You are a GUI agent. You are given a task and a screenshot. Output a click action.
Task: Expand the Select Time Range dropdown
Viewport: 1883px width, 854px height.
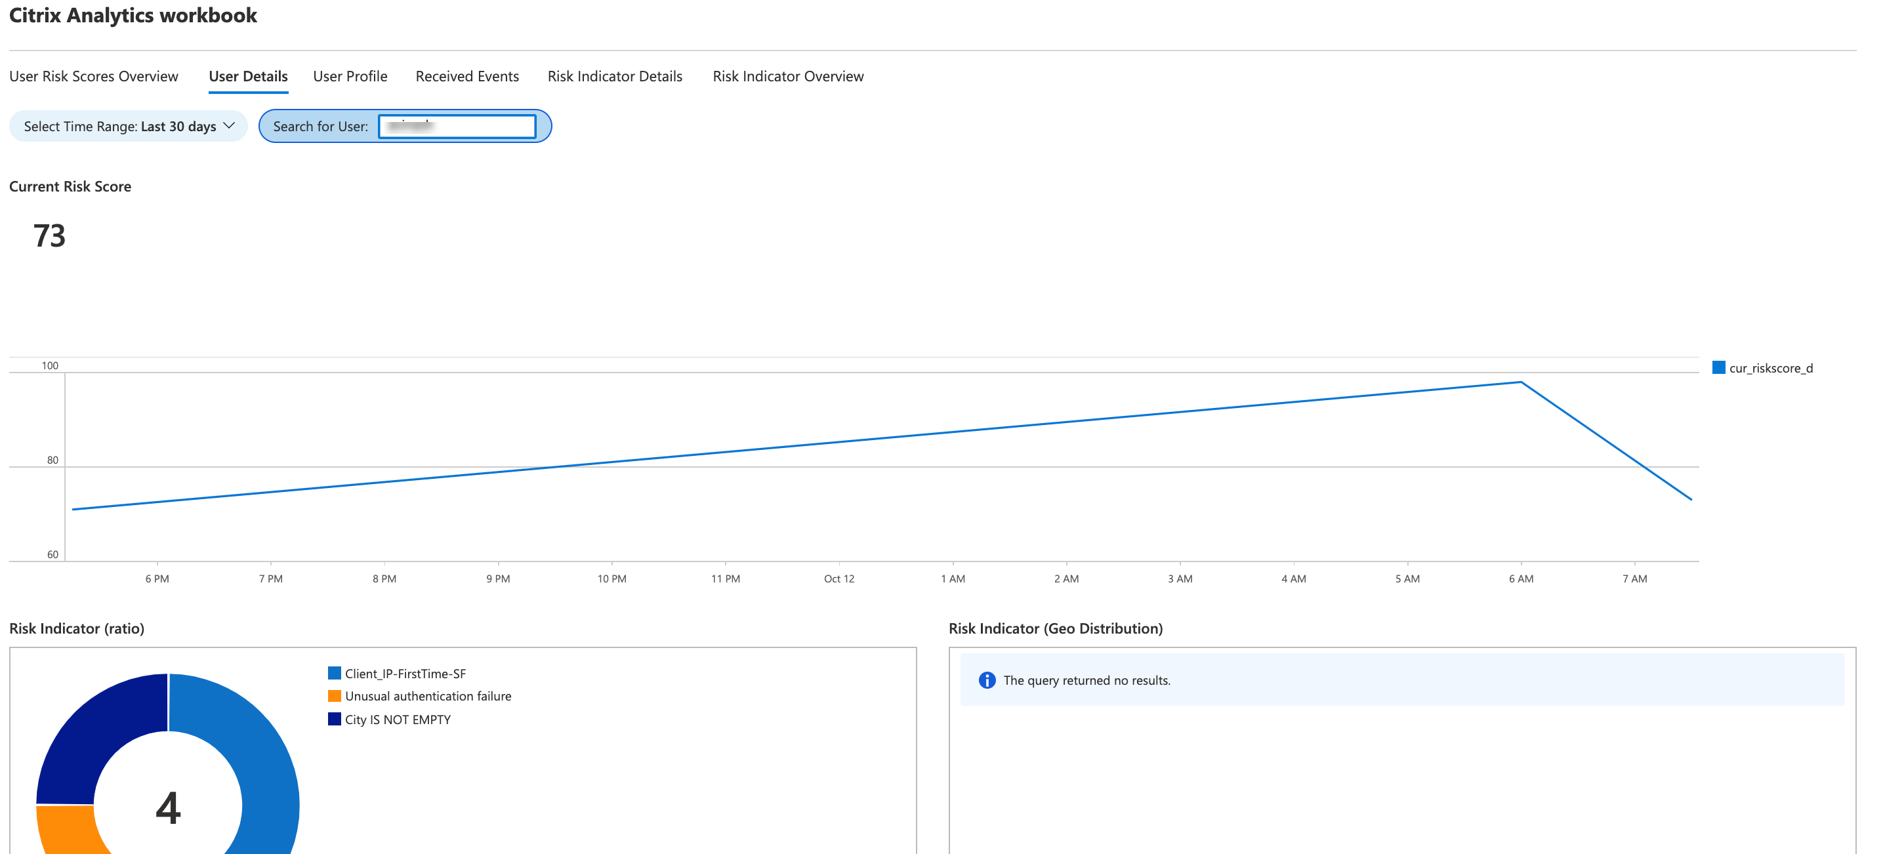click(128, 127)
